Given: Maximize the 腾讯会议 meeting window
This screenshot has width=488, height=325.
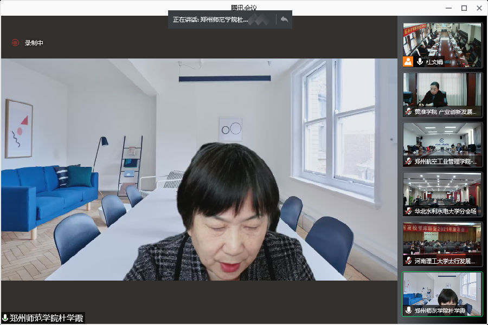Looking at the screenshot, I should click(464, 8).
